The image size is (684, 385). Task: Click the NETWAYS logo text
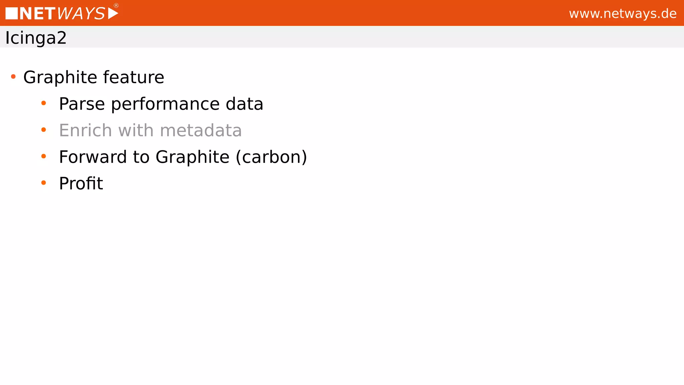pos(62,14)
